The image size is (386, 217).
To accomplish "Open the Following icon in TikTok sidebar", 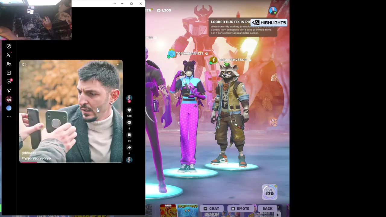I will 9,55.
